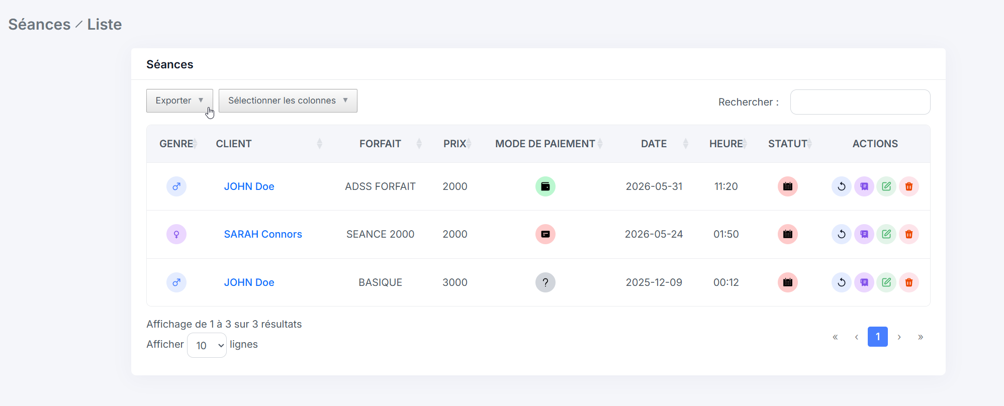Click the red card payment icon for SEANCE 2000

(x=545, y=234)
